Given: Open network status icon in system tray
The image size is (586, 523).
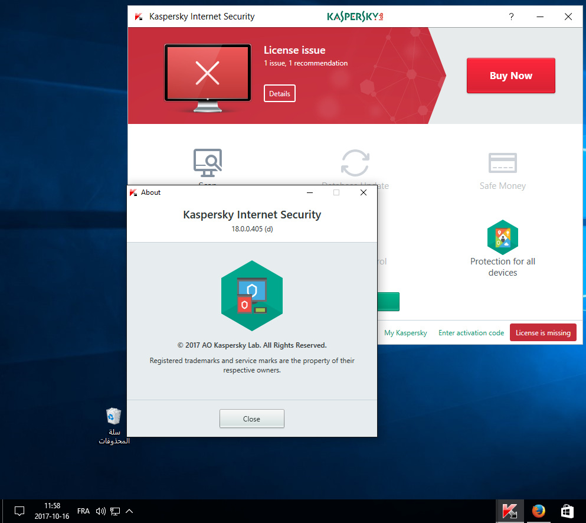Looking at the screenshot, I should coord(115,511).
